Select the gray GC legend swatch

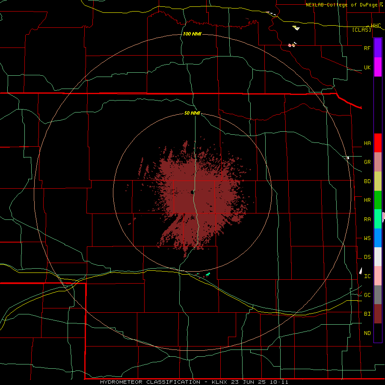pyautogui.click(x=378, y=295)
